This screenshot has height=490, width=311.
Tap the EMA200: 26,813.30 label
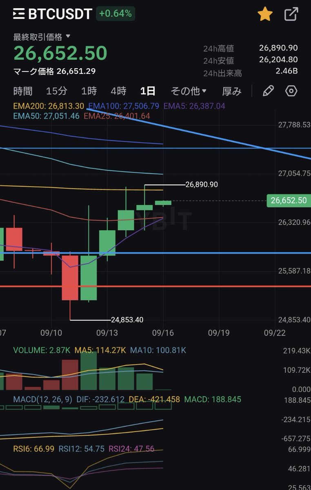(49, 106)
